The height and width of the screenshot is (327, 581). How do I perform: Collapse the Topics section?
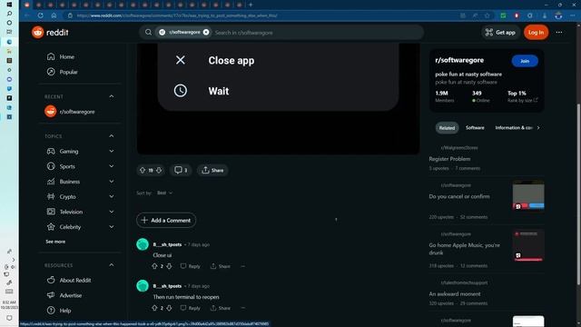(x=112, y=136)
